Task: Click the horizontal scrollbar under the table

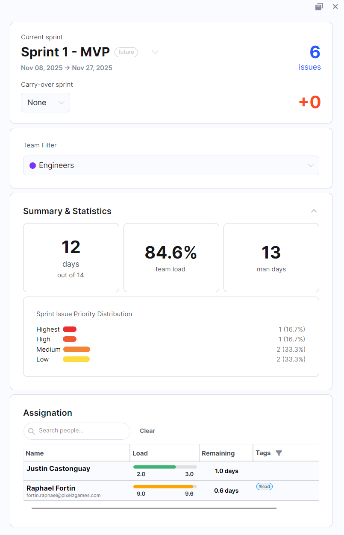Action: click(154, 508)
